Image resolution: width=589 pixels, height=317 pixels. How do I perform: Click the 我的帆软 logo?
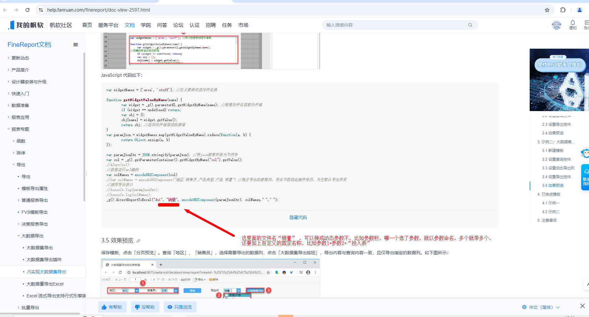(26, 25)
